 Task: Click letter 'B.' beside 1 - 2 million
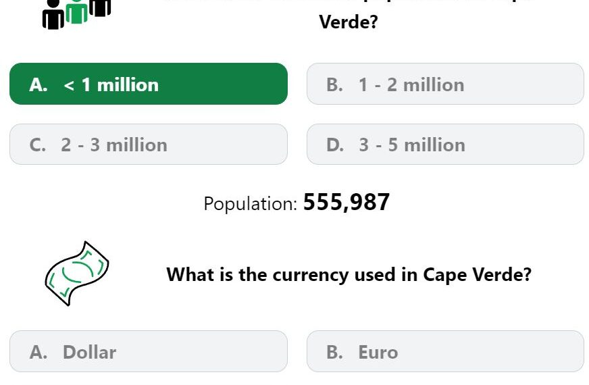pyautogui.click(x=334, y=85)
